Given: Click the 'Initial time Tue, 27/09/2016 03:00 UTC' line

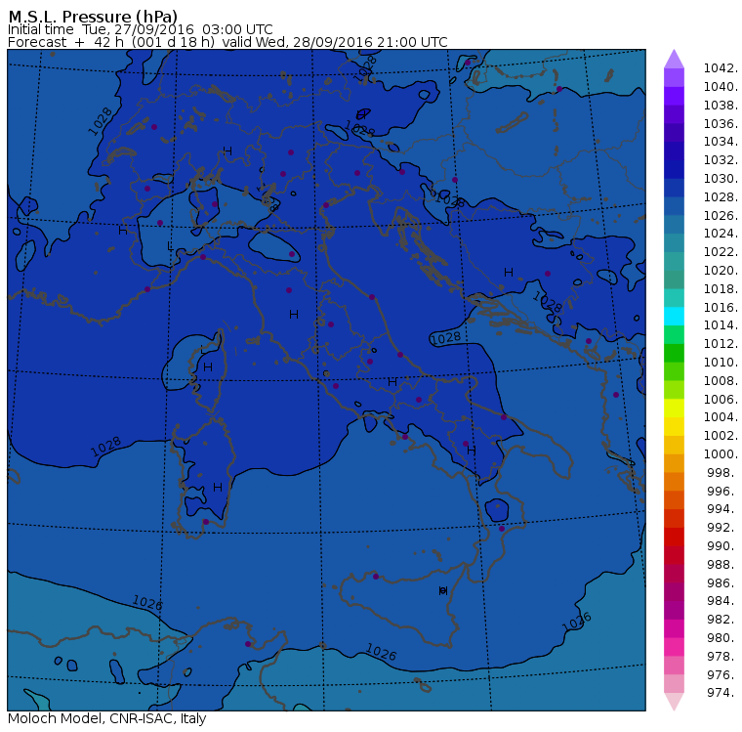Looking at the screenshot, I should point(140,29).
